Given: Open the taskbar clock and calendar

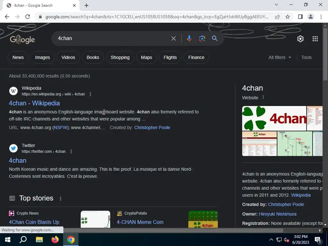Looking at the screenshot, I should pyautogui.click(x=300, y=240).
